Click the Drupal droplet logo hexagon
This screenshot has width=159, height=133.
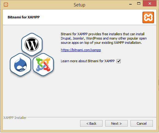(20, 65)
